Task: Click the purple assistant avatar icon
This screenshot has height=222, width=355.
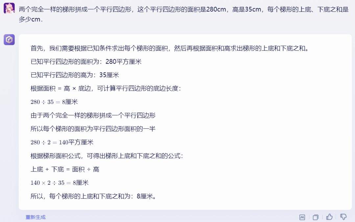Action: (x=9, y=40)
